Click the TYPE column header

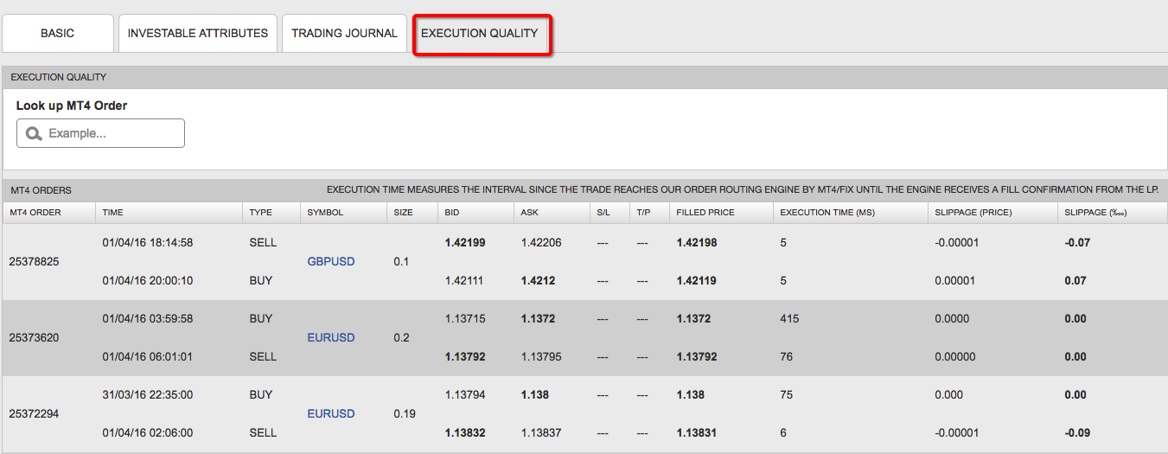[x=271, y=213]
